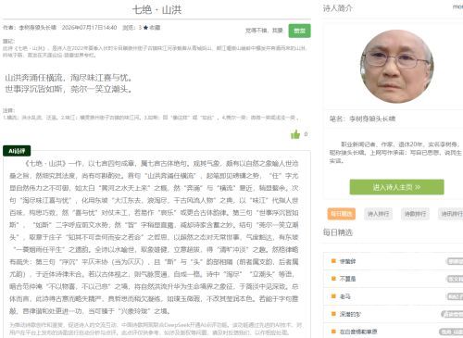Select the 每日精选 tab
Image resolution: width=463 pixels, height=338 pixels.
pyautogui.click(x=342, y=214)
